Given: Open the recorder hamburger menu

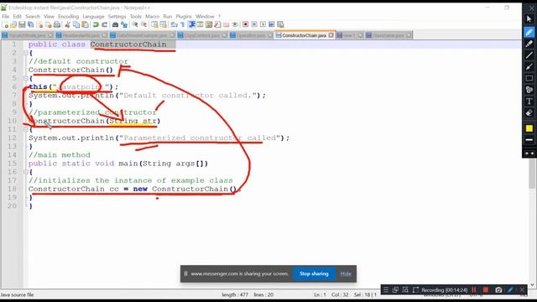Looking at the screenshot, I should (x=386, y=289).
